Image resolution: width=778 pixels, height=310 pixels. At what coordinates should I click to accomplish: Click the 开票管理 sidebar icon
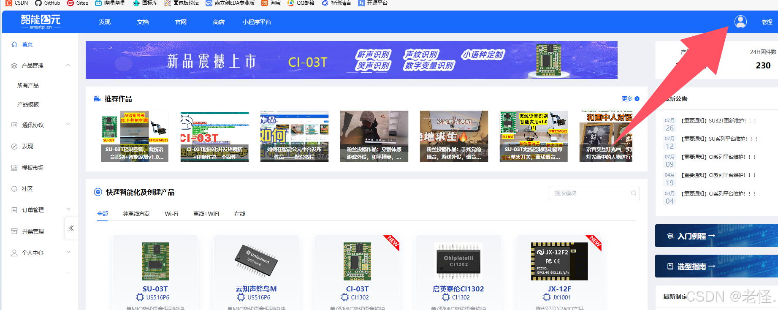14,231
